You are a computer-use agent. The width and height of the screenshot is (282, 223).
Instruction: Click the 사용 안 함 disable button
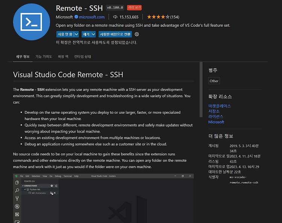(65, 34)
